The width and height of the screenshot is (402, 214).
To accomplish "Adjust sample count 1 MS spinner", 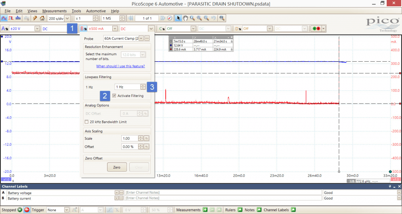I will (122, 18).
